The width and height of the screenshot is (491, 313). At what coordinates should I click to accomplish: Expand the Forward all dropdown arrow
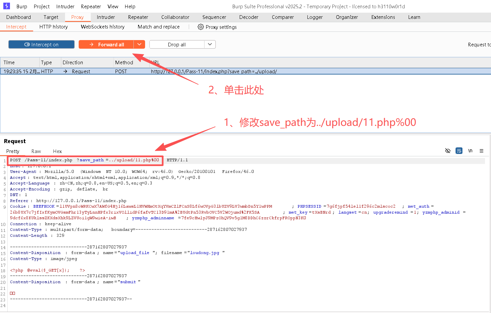click(x=139, y=44)
